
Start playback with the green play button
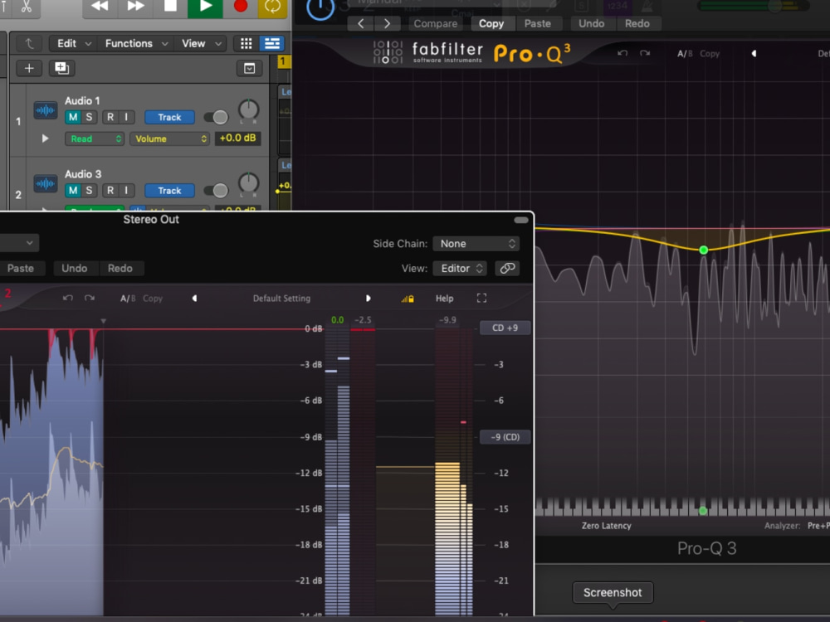[x=205, y=7]
